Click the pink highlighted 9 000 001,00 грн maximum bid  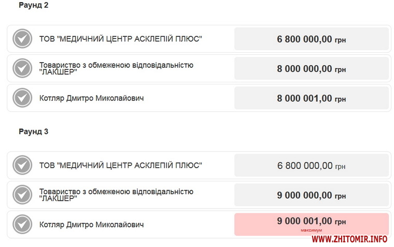311,224
